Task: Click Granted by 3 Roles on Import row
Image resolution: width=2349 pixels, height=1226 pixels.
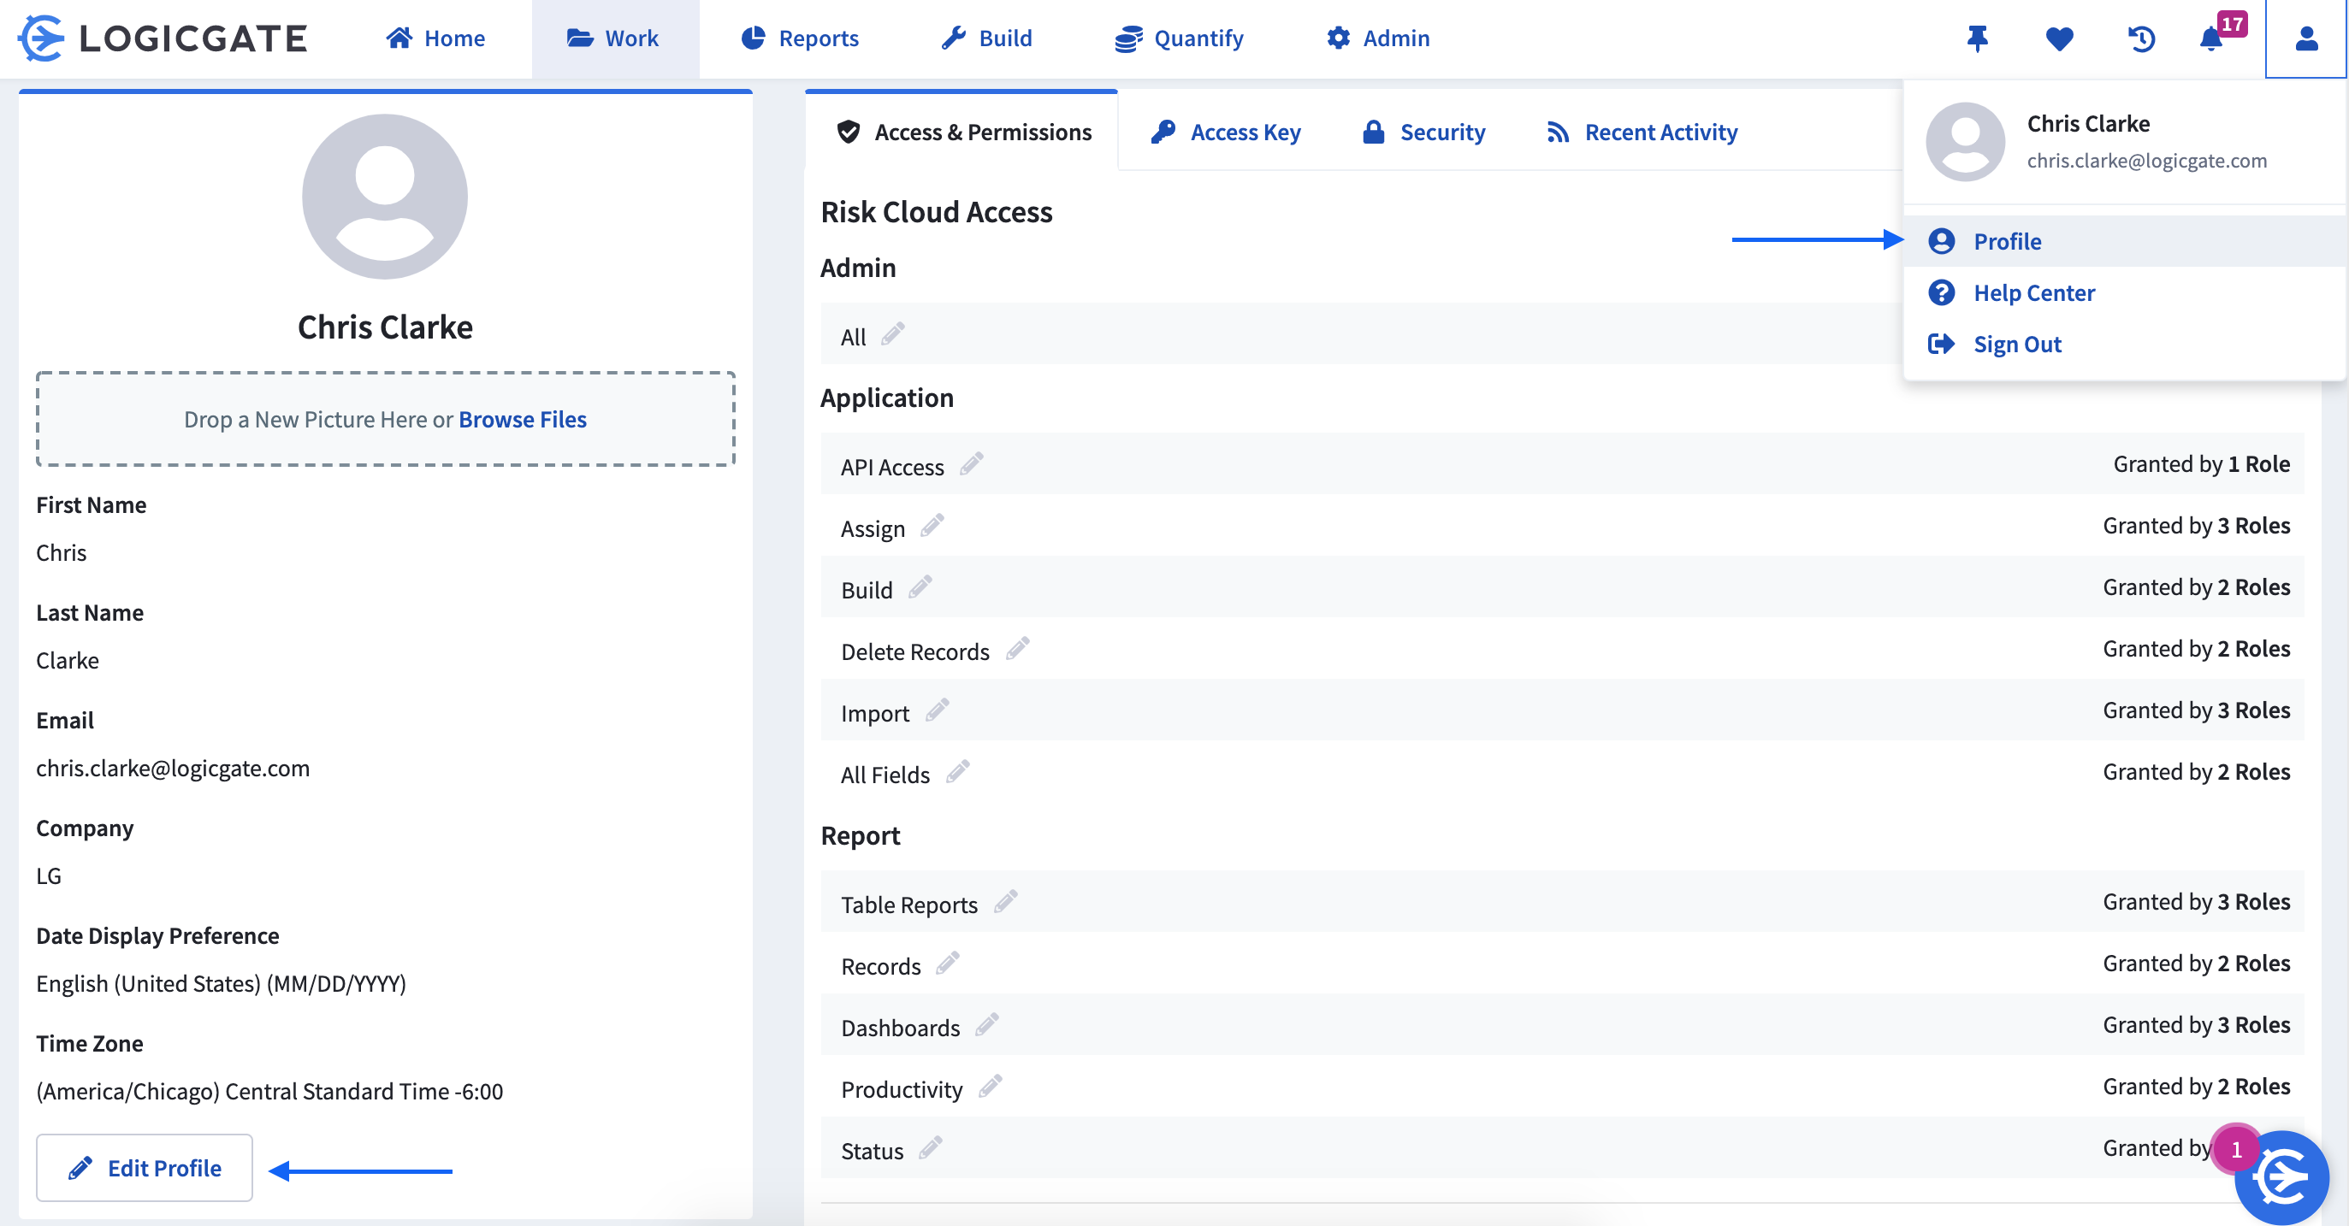Action: 2196,710
